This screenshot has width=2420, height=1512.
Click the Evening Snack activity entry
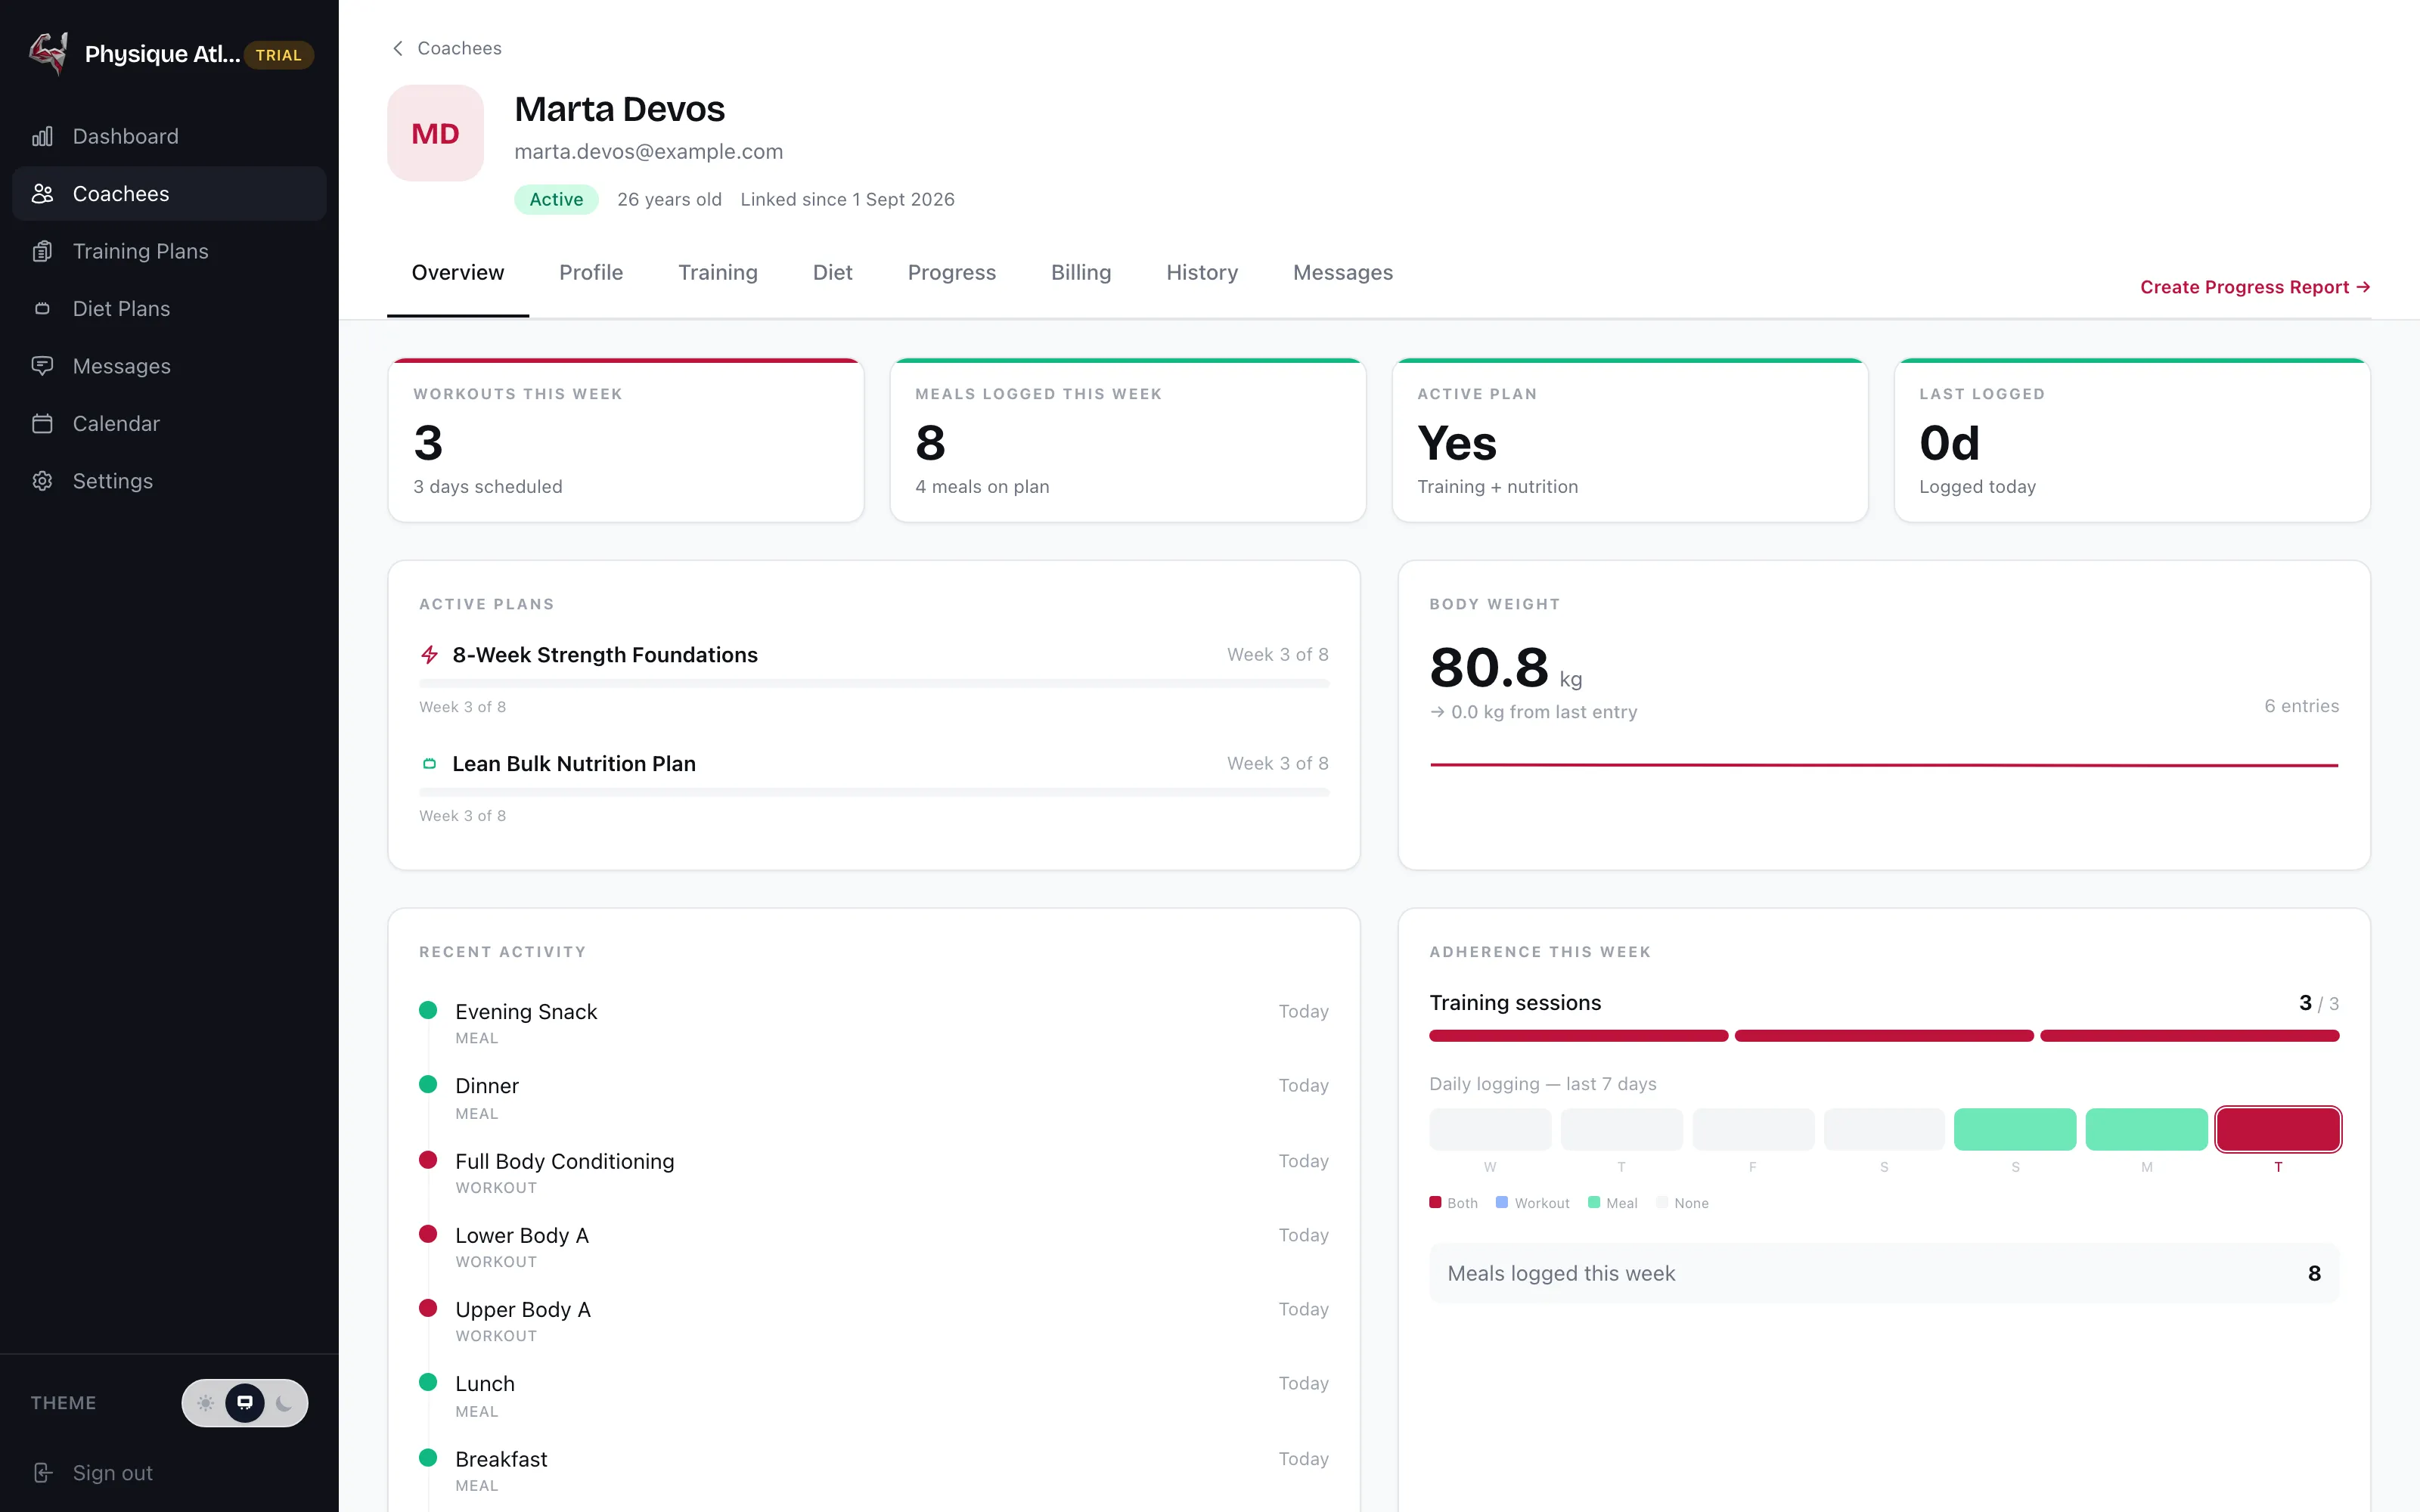[x=874, y=1024]
